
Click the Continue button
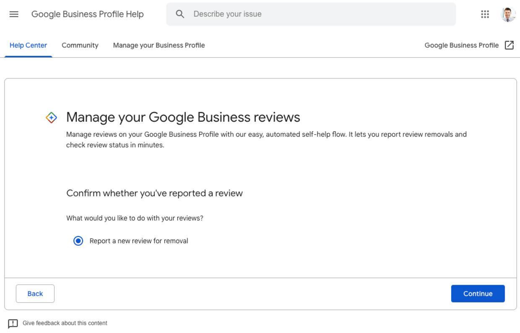pyautogui.click(x=478, y=294)
